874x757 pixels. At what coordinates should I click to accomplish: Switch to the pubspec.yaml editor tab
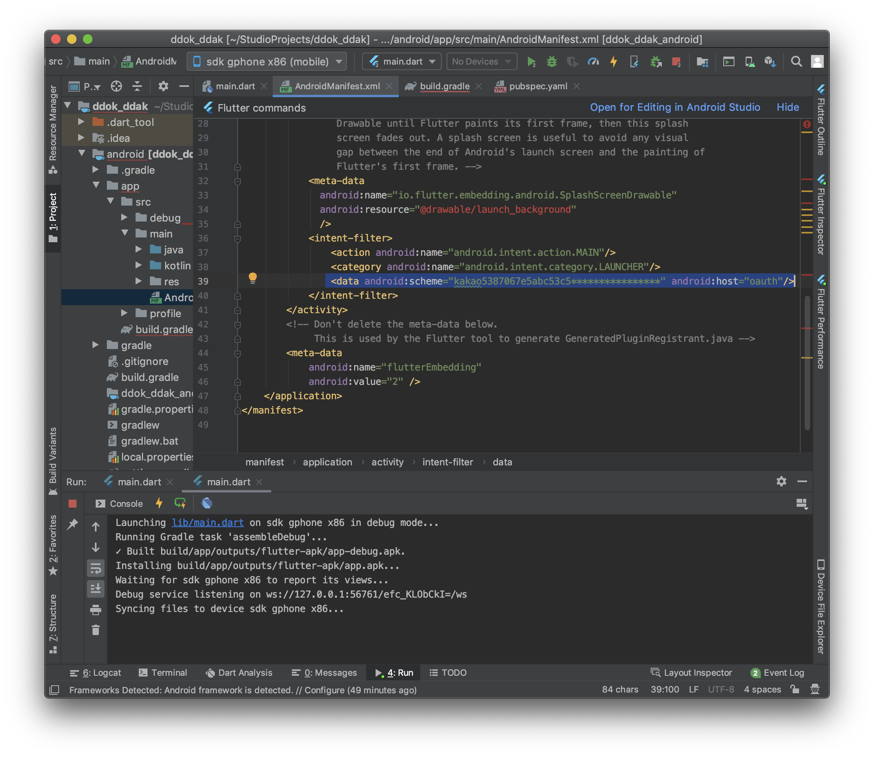coord(537,86)
